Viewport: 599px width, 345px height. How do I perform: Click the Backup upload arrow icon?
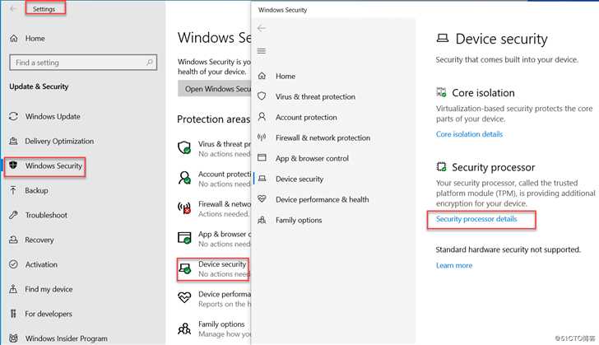(x=13, y=190)
